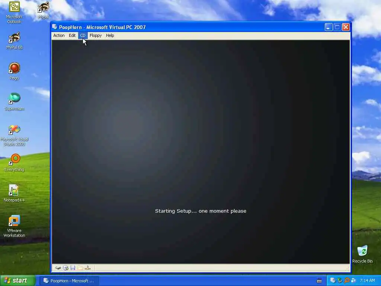The width and height of the screenshot is (381, 286).
Task: Click the Virtual PC tray icon
Action: click(x=333, y=281)
